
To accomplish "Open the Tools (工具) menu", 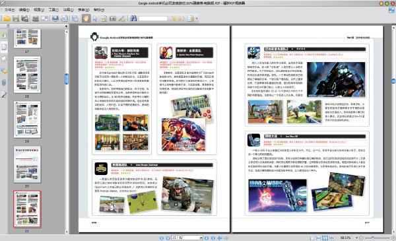I will tap(53, 10).
